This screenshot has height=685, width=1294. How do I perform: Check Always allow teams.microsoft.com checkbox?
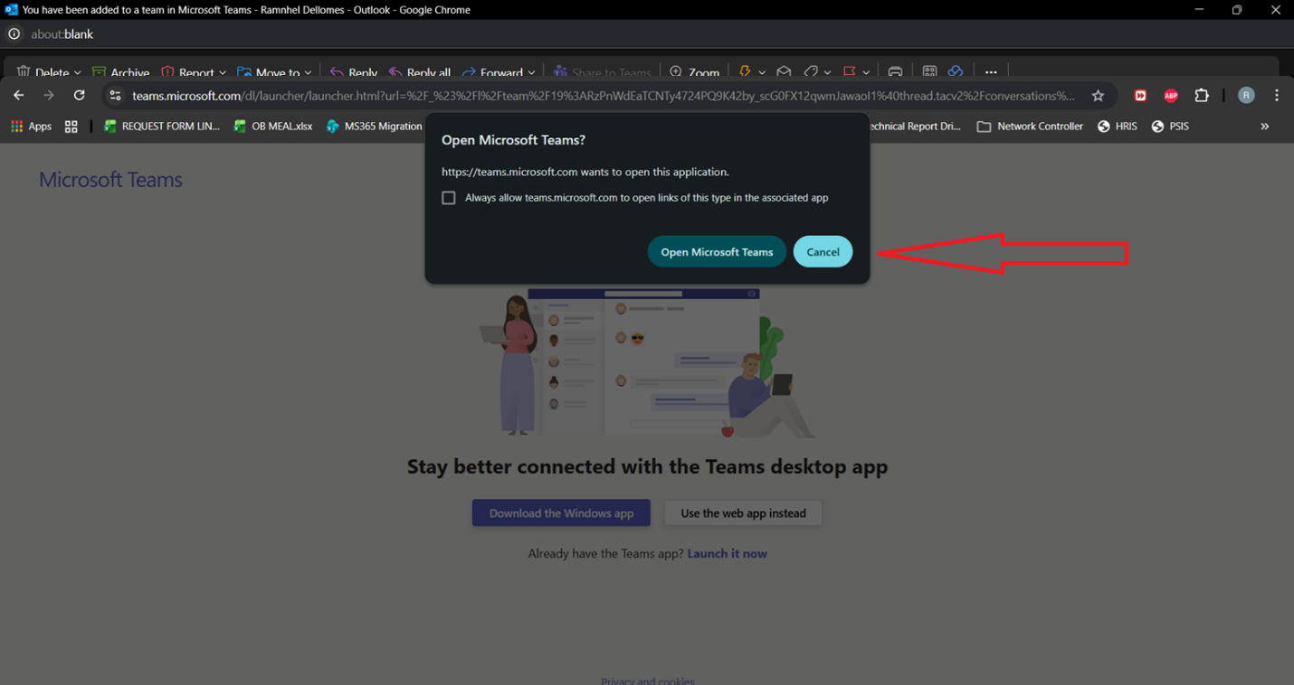coord(449,198)
